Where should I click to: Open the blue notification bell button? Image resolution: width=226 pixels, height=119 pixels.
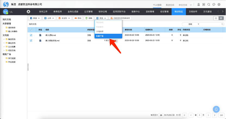click(216, 109)
